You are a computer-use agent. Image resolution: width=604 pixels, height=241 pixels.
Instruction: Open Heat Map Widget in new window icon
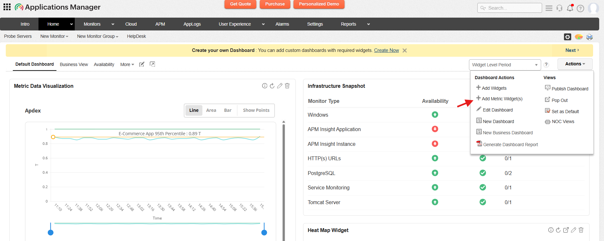point(566,230)
